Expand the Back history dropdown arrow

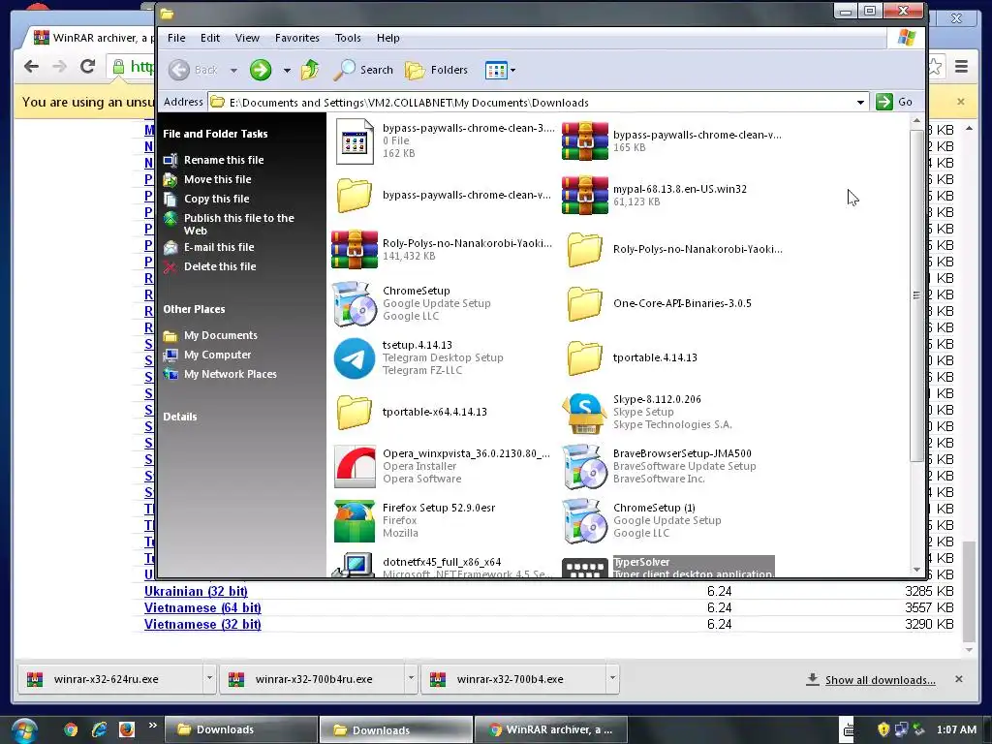tap(233, 70)
